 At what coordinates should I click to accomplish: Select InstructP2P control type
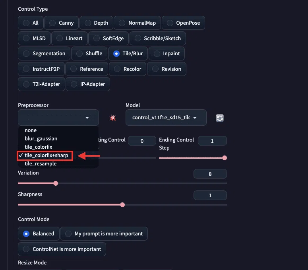click(41, 69)
